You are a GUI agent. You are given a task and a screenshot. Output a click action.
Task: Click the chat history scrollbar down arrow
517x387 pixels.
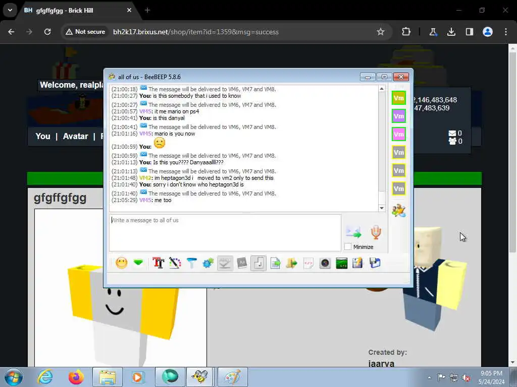[x=382, y=208]
